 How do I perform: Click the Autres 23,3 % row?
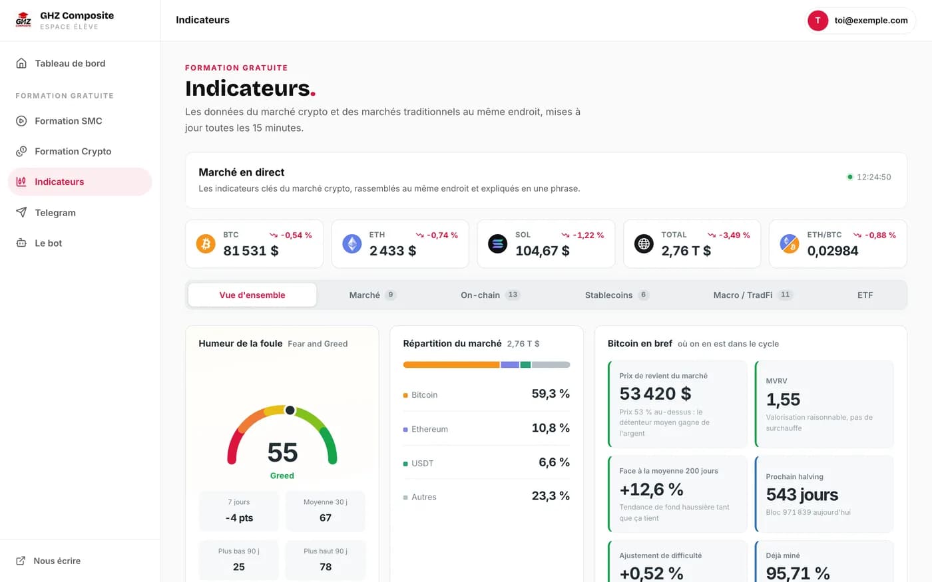tap(487, 496)
